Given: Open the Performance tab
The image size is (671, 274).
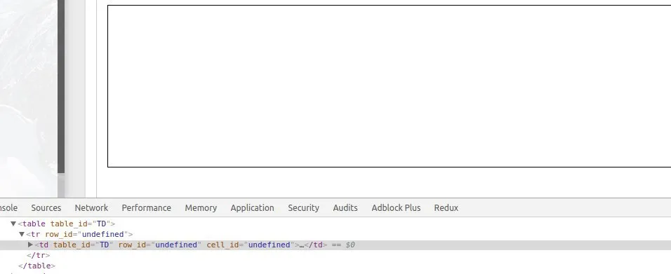Looking at the screenshot, I should coord(147,207).
